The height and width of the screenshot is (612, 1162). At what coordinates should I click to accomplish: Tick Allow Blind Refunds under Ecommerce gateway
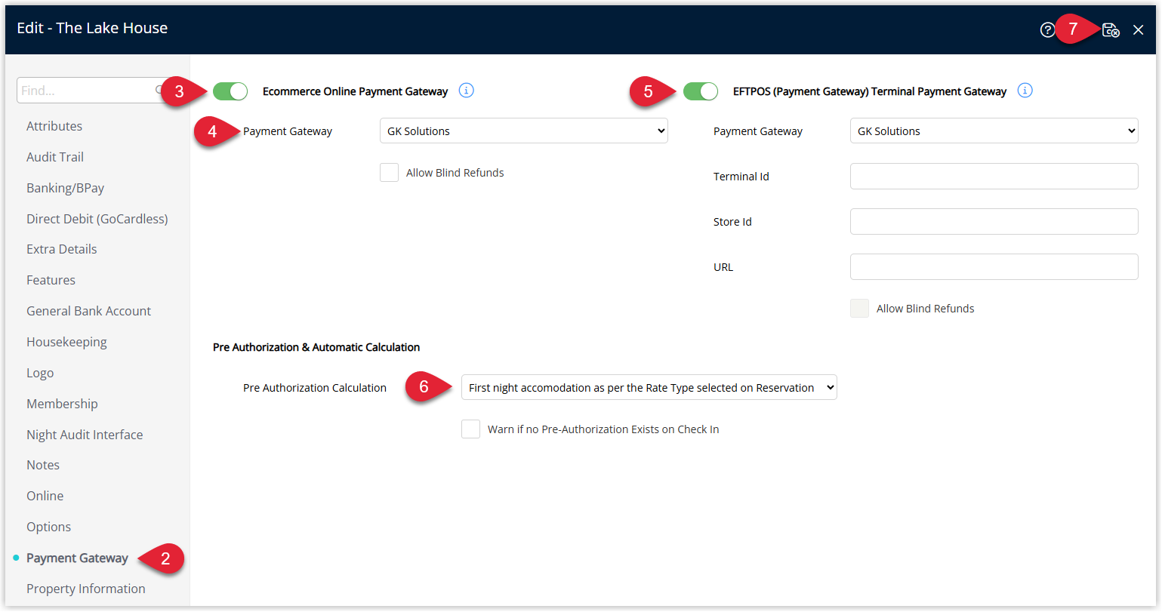point(389,173)
